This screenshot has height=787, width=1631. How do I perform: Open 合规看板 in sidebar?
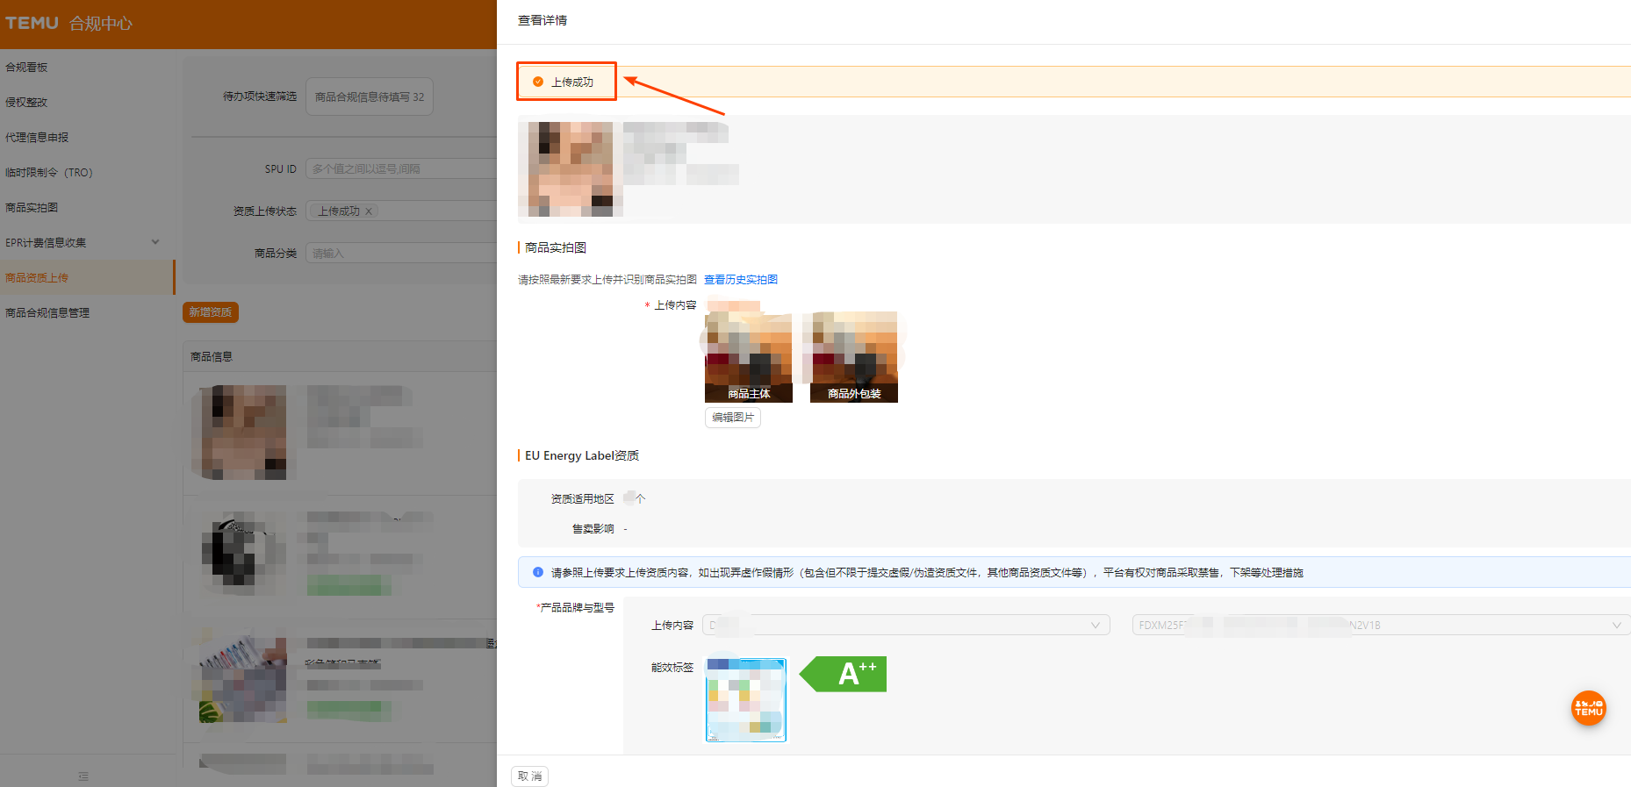27,67
